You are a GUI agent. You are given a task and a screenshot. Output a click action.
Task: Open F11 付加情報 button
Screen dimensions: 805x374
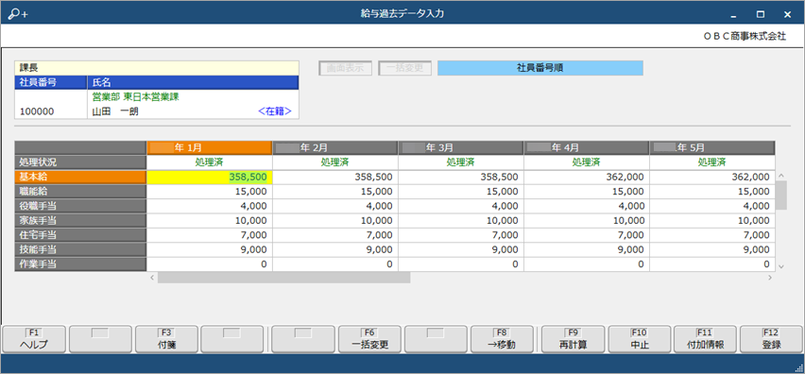705,339
